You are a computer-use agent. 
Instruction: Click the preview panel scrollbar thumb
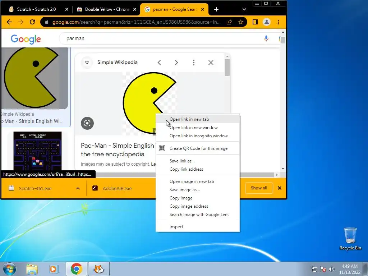[x=227, y=68]
